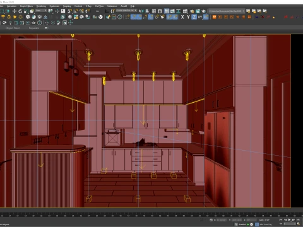Screen dimensions: 303x227
Task: Open the Substance menu
Action: point(112,6)
